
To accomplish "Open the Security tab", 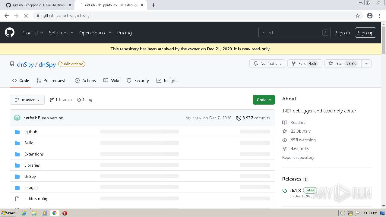I will [138, 80].
